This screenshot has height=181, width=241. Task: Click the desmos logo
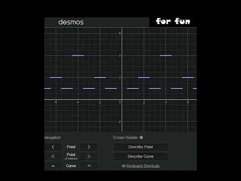(x=71, y=22)
